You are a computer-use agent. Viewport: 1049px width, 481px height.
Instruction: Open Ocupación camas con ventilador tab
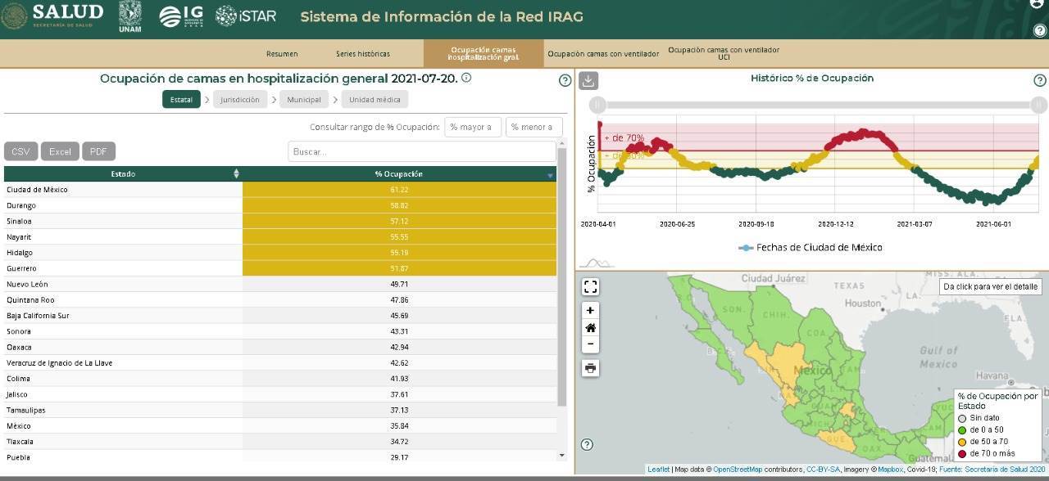tap(603, 54)
